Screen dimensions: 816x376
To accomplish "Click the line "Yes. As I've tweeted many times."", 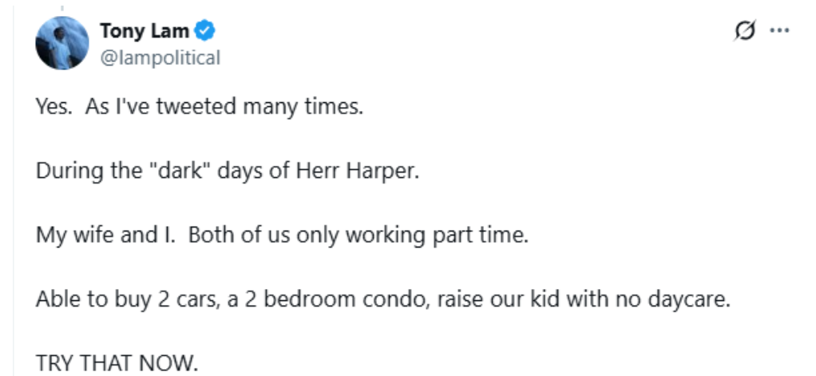I will [x=200, y=106].
